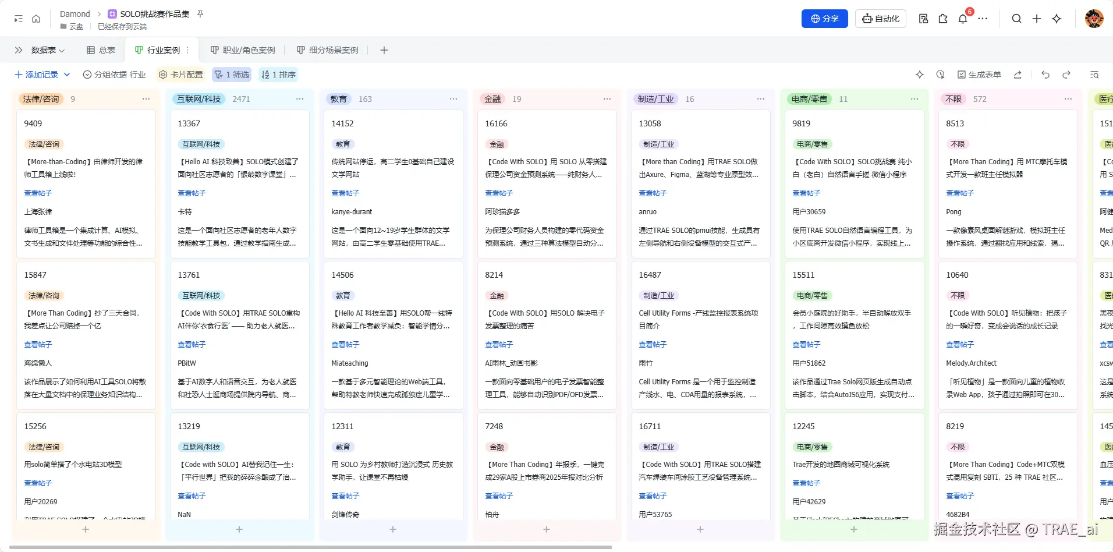1113x552 pixels.
Task: Open 分组依据 行业 grouping options
Action: tap(115, 75)
